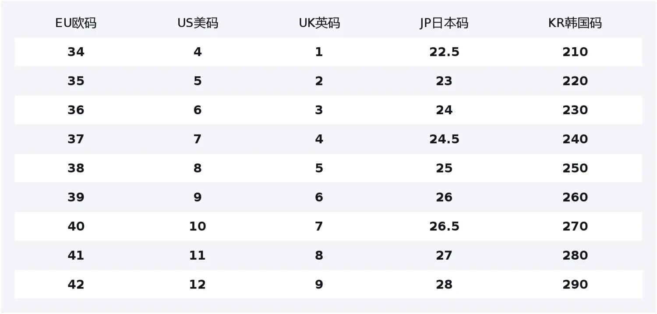Select JP size 28 cell
Image resolution: width=657 pixels, height=314 pixels.
[444, 285]
